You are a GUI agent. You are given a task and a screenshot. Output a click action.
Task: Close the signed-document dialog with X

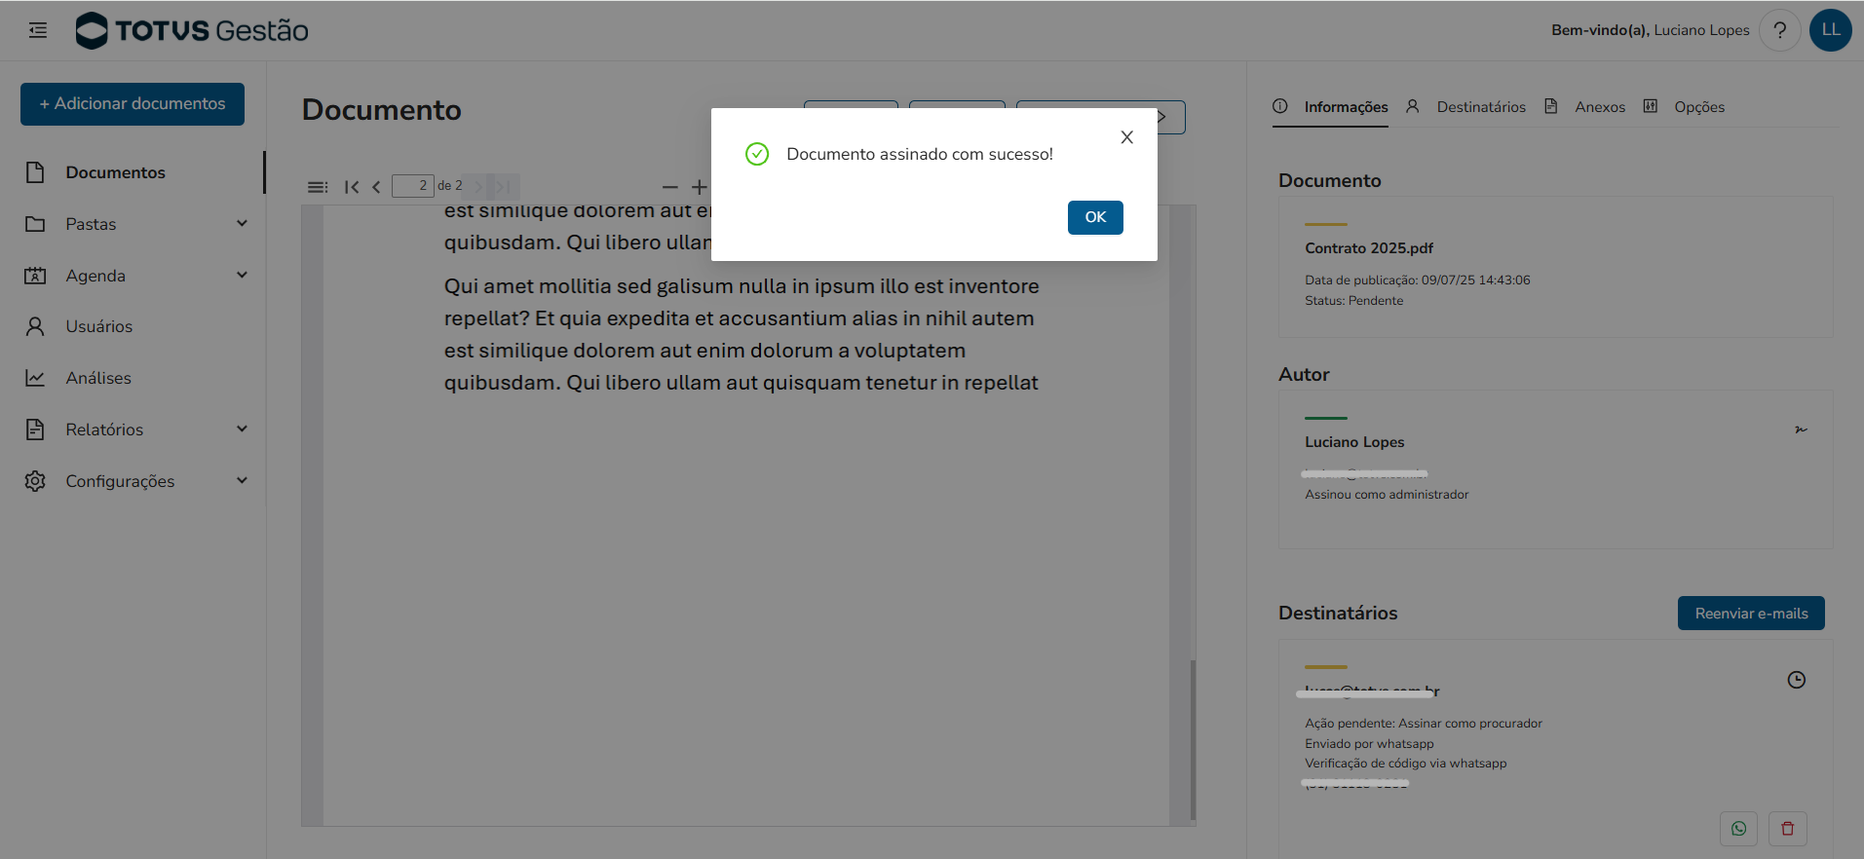coord(1126,137)
